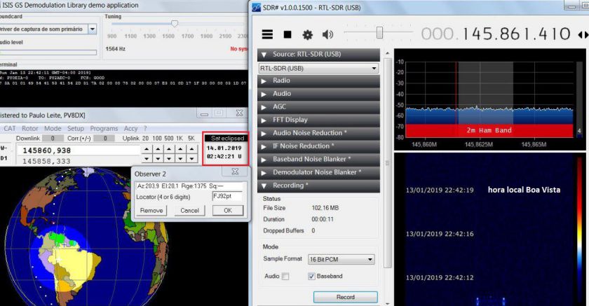Click waterfall timestamp 13/01/2019 22:42:16
Image resolution: width=589 pixels, height=306 pixels.
440,234
